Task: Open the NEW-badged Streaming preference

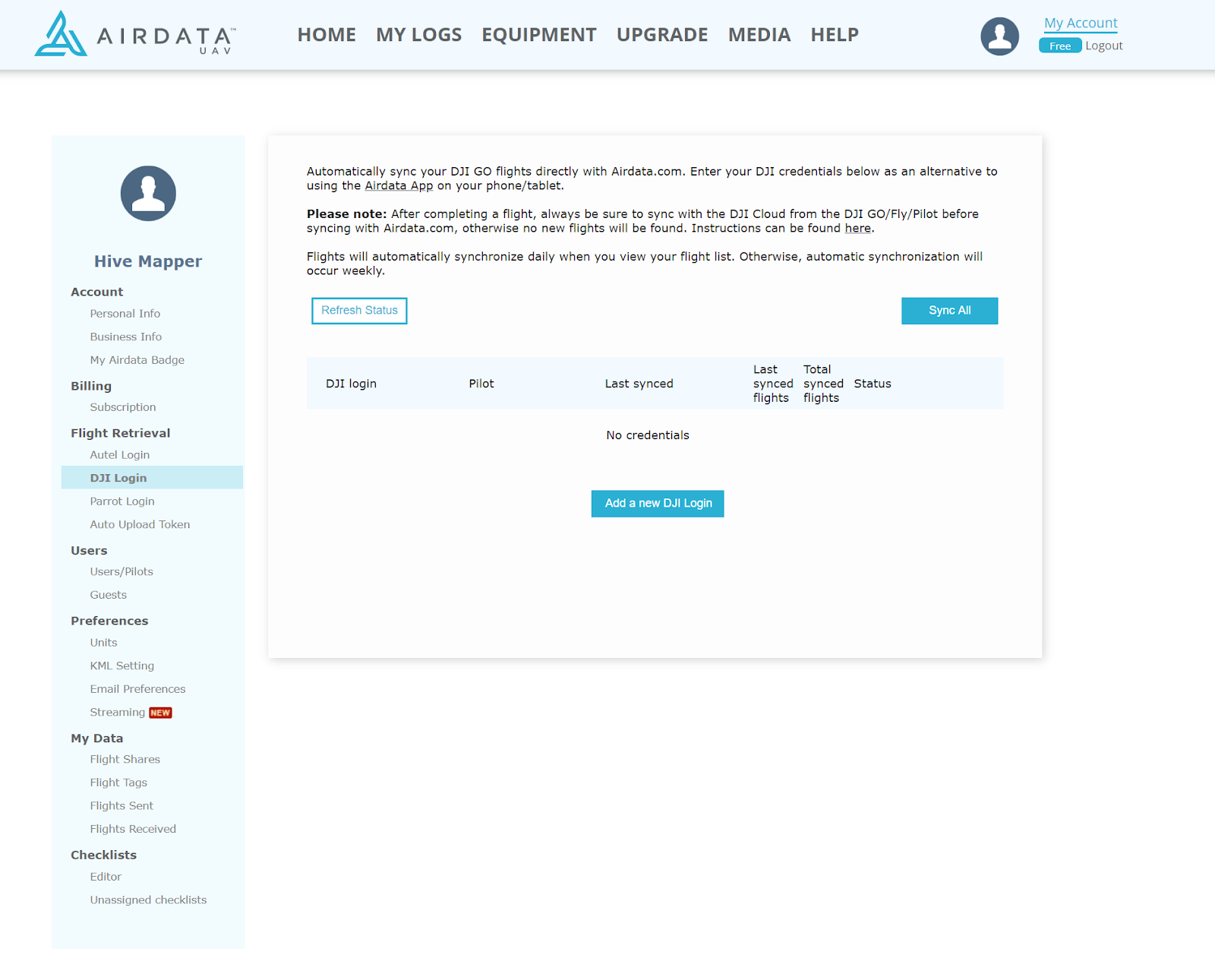Action: 131,713
